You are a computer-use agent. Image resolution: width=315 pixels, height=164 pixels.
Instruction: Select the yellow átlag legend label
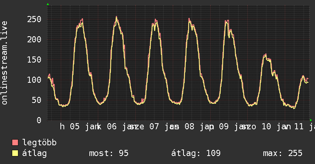click(34, 153)
